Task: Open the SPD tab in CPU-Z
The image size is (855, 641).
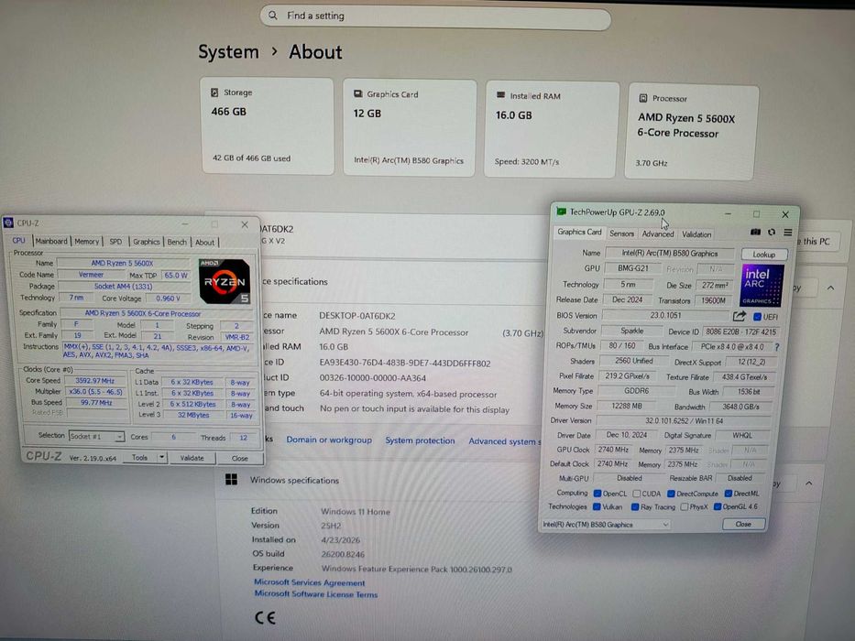Action: point(115,242)
